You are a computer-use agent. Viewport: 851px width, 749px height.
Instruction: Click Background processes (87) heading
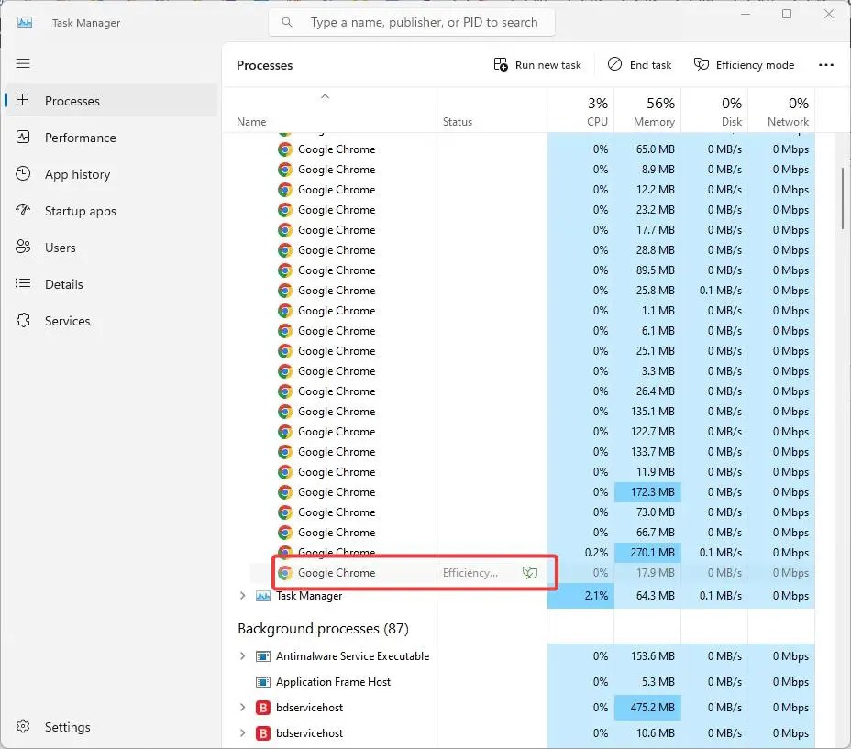323,629
